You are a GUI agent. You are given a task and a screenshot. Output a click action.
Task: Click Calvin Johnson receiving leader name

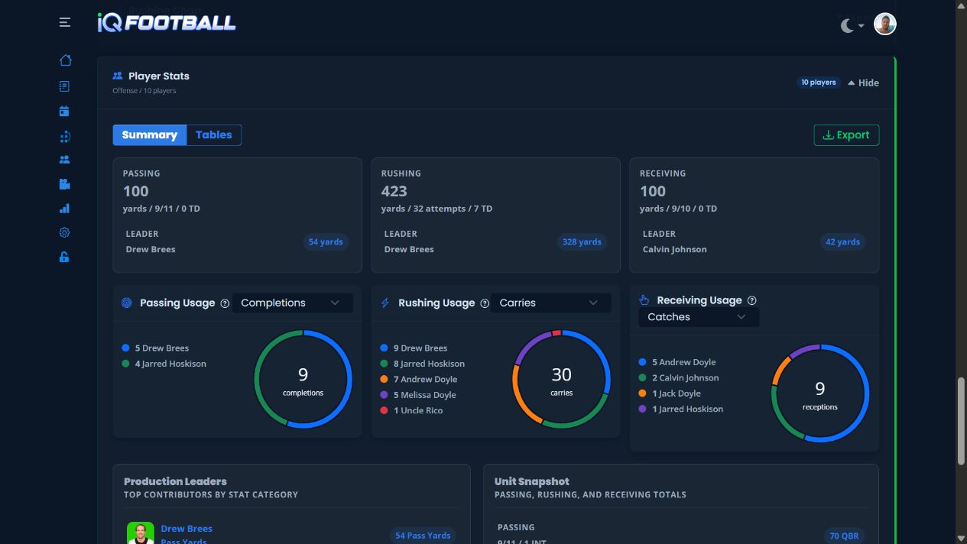pos(674,250)
